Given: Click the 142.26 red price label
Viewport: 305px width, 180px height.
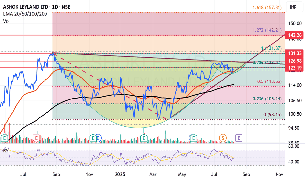Looking at the screenshot, I should pyautogui.click(x=295, y=35).
